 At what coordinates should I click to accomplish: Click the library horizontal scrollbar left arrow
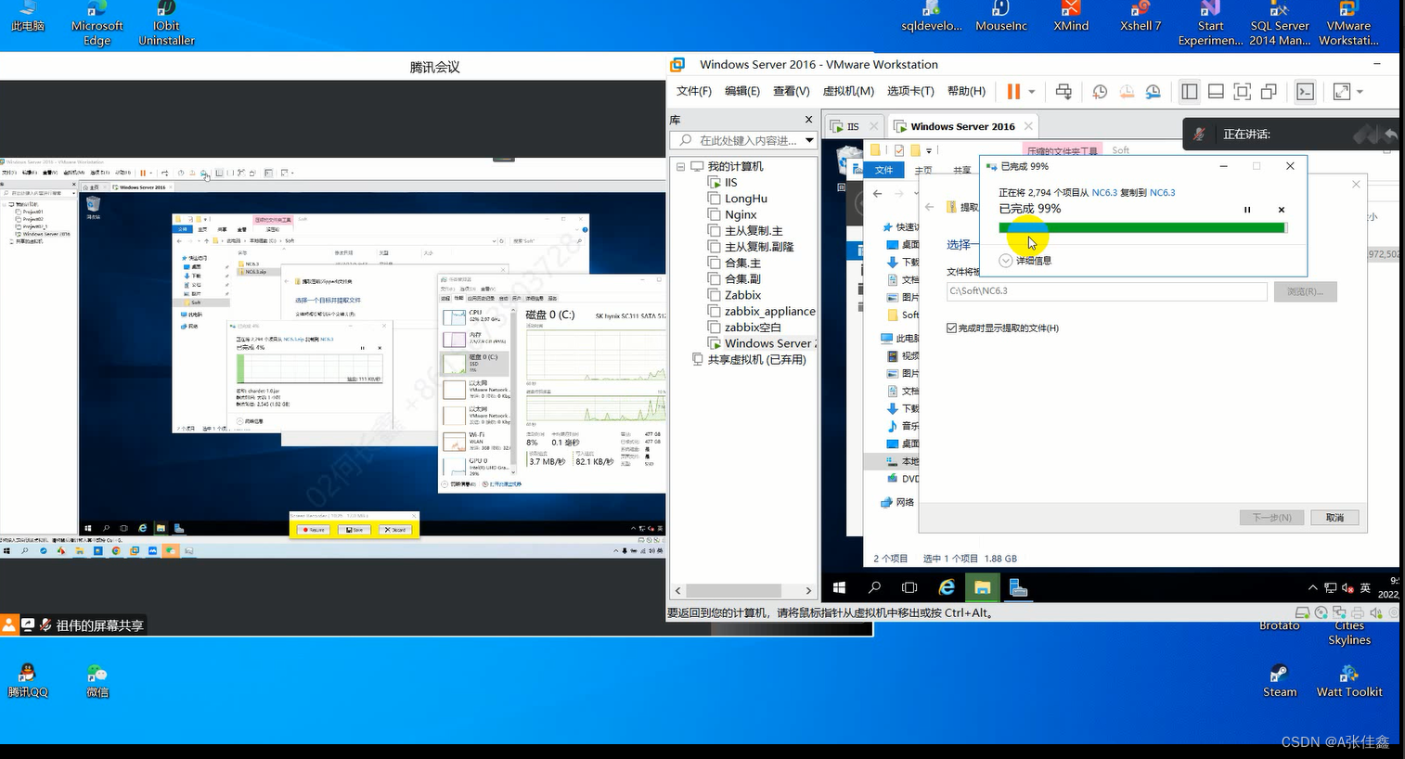coord(677,590)
